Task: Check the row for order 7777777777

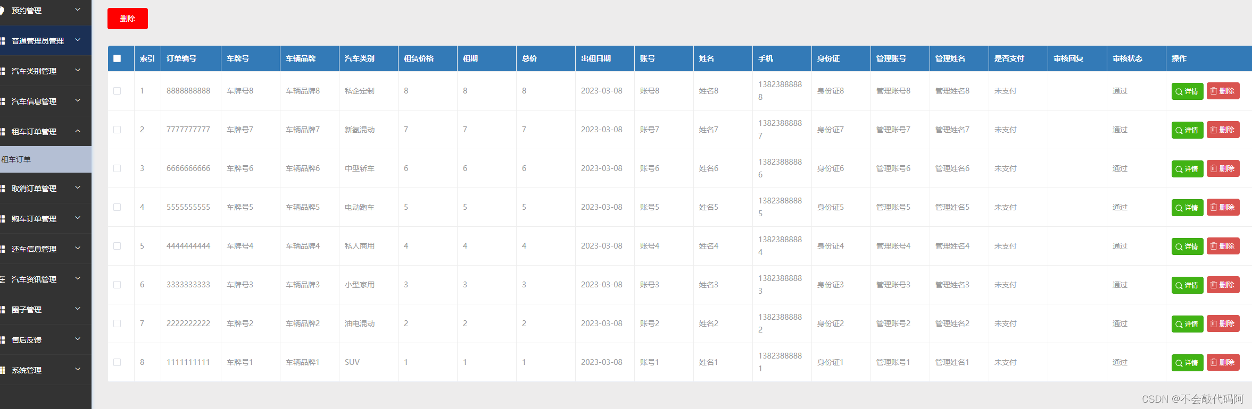Action: coord(117,130)
